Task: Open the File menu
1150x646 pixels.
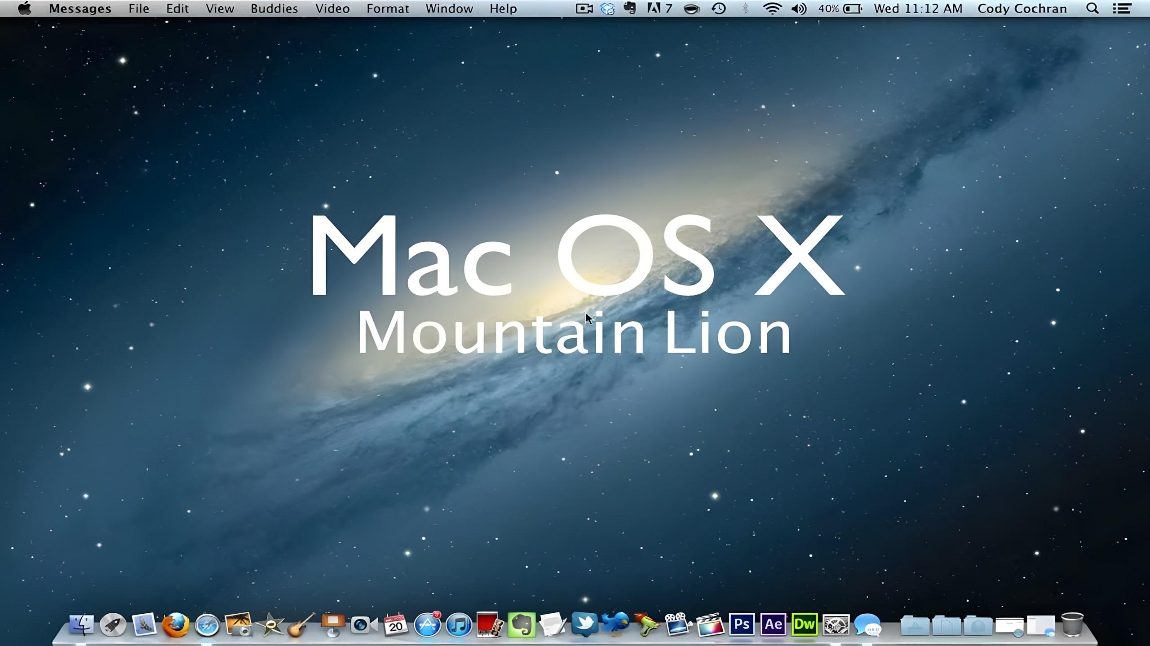Action: [x=139, y=9]
